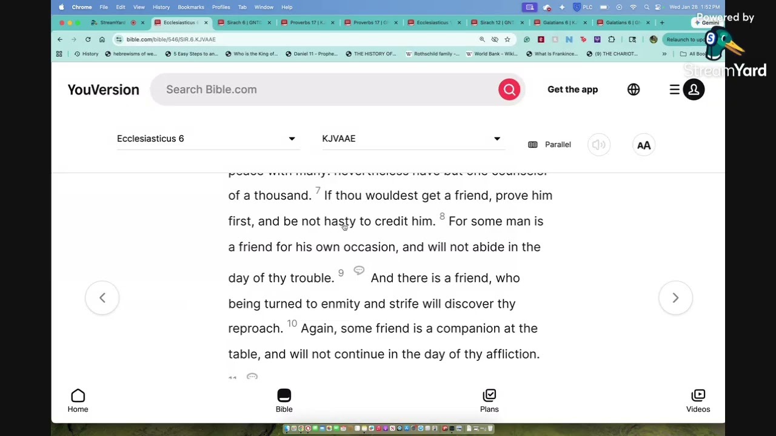Open the Window menu
Viewport: 776px width, 436px height.
pos(264,7)
